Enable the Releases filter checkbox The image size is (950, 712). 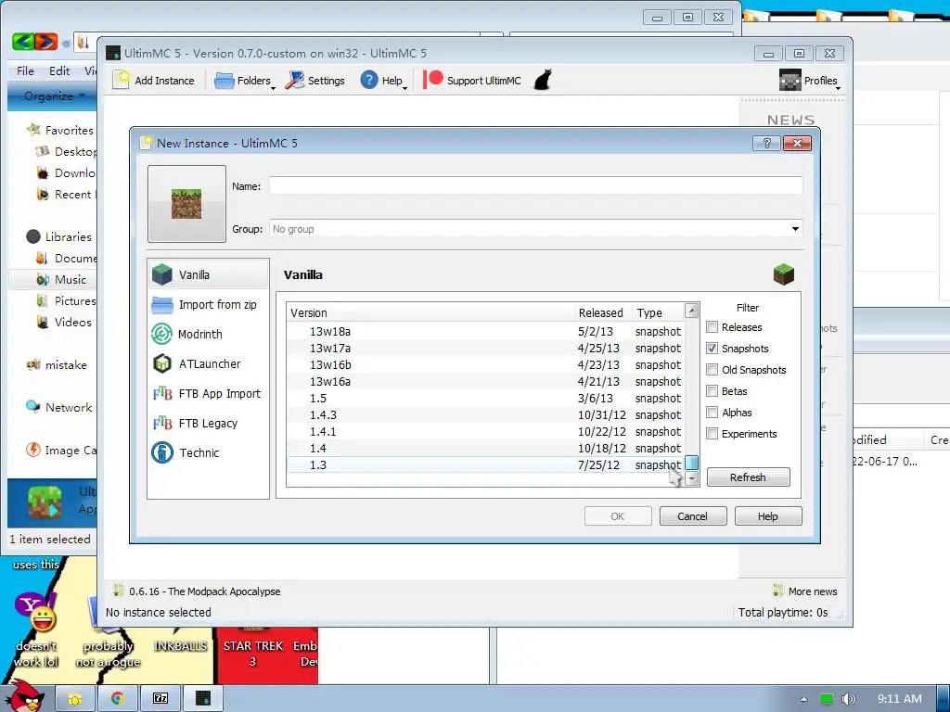pos(712,327)
